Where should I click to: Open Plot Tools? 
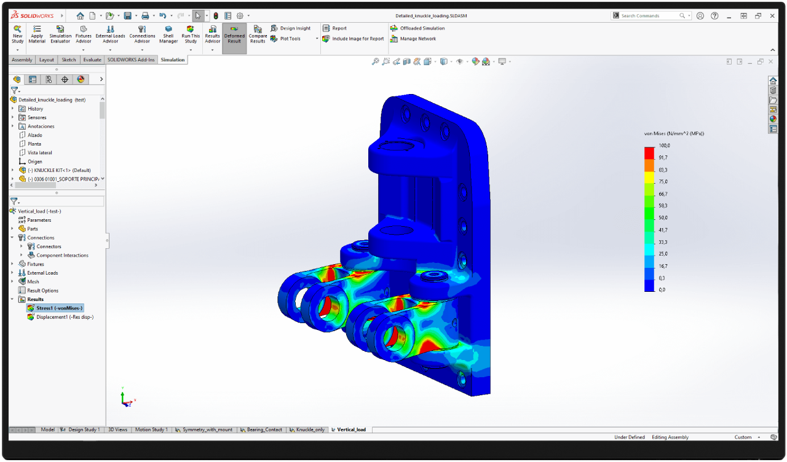coord(286,39)
